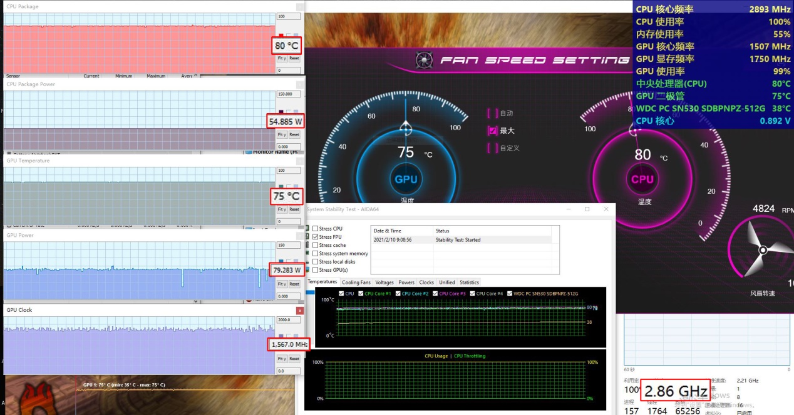The width and height of the screenshot is (794, 415).
Task: Click the 54.885 W power reading
Action: click(x=286, y=121)
